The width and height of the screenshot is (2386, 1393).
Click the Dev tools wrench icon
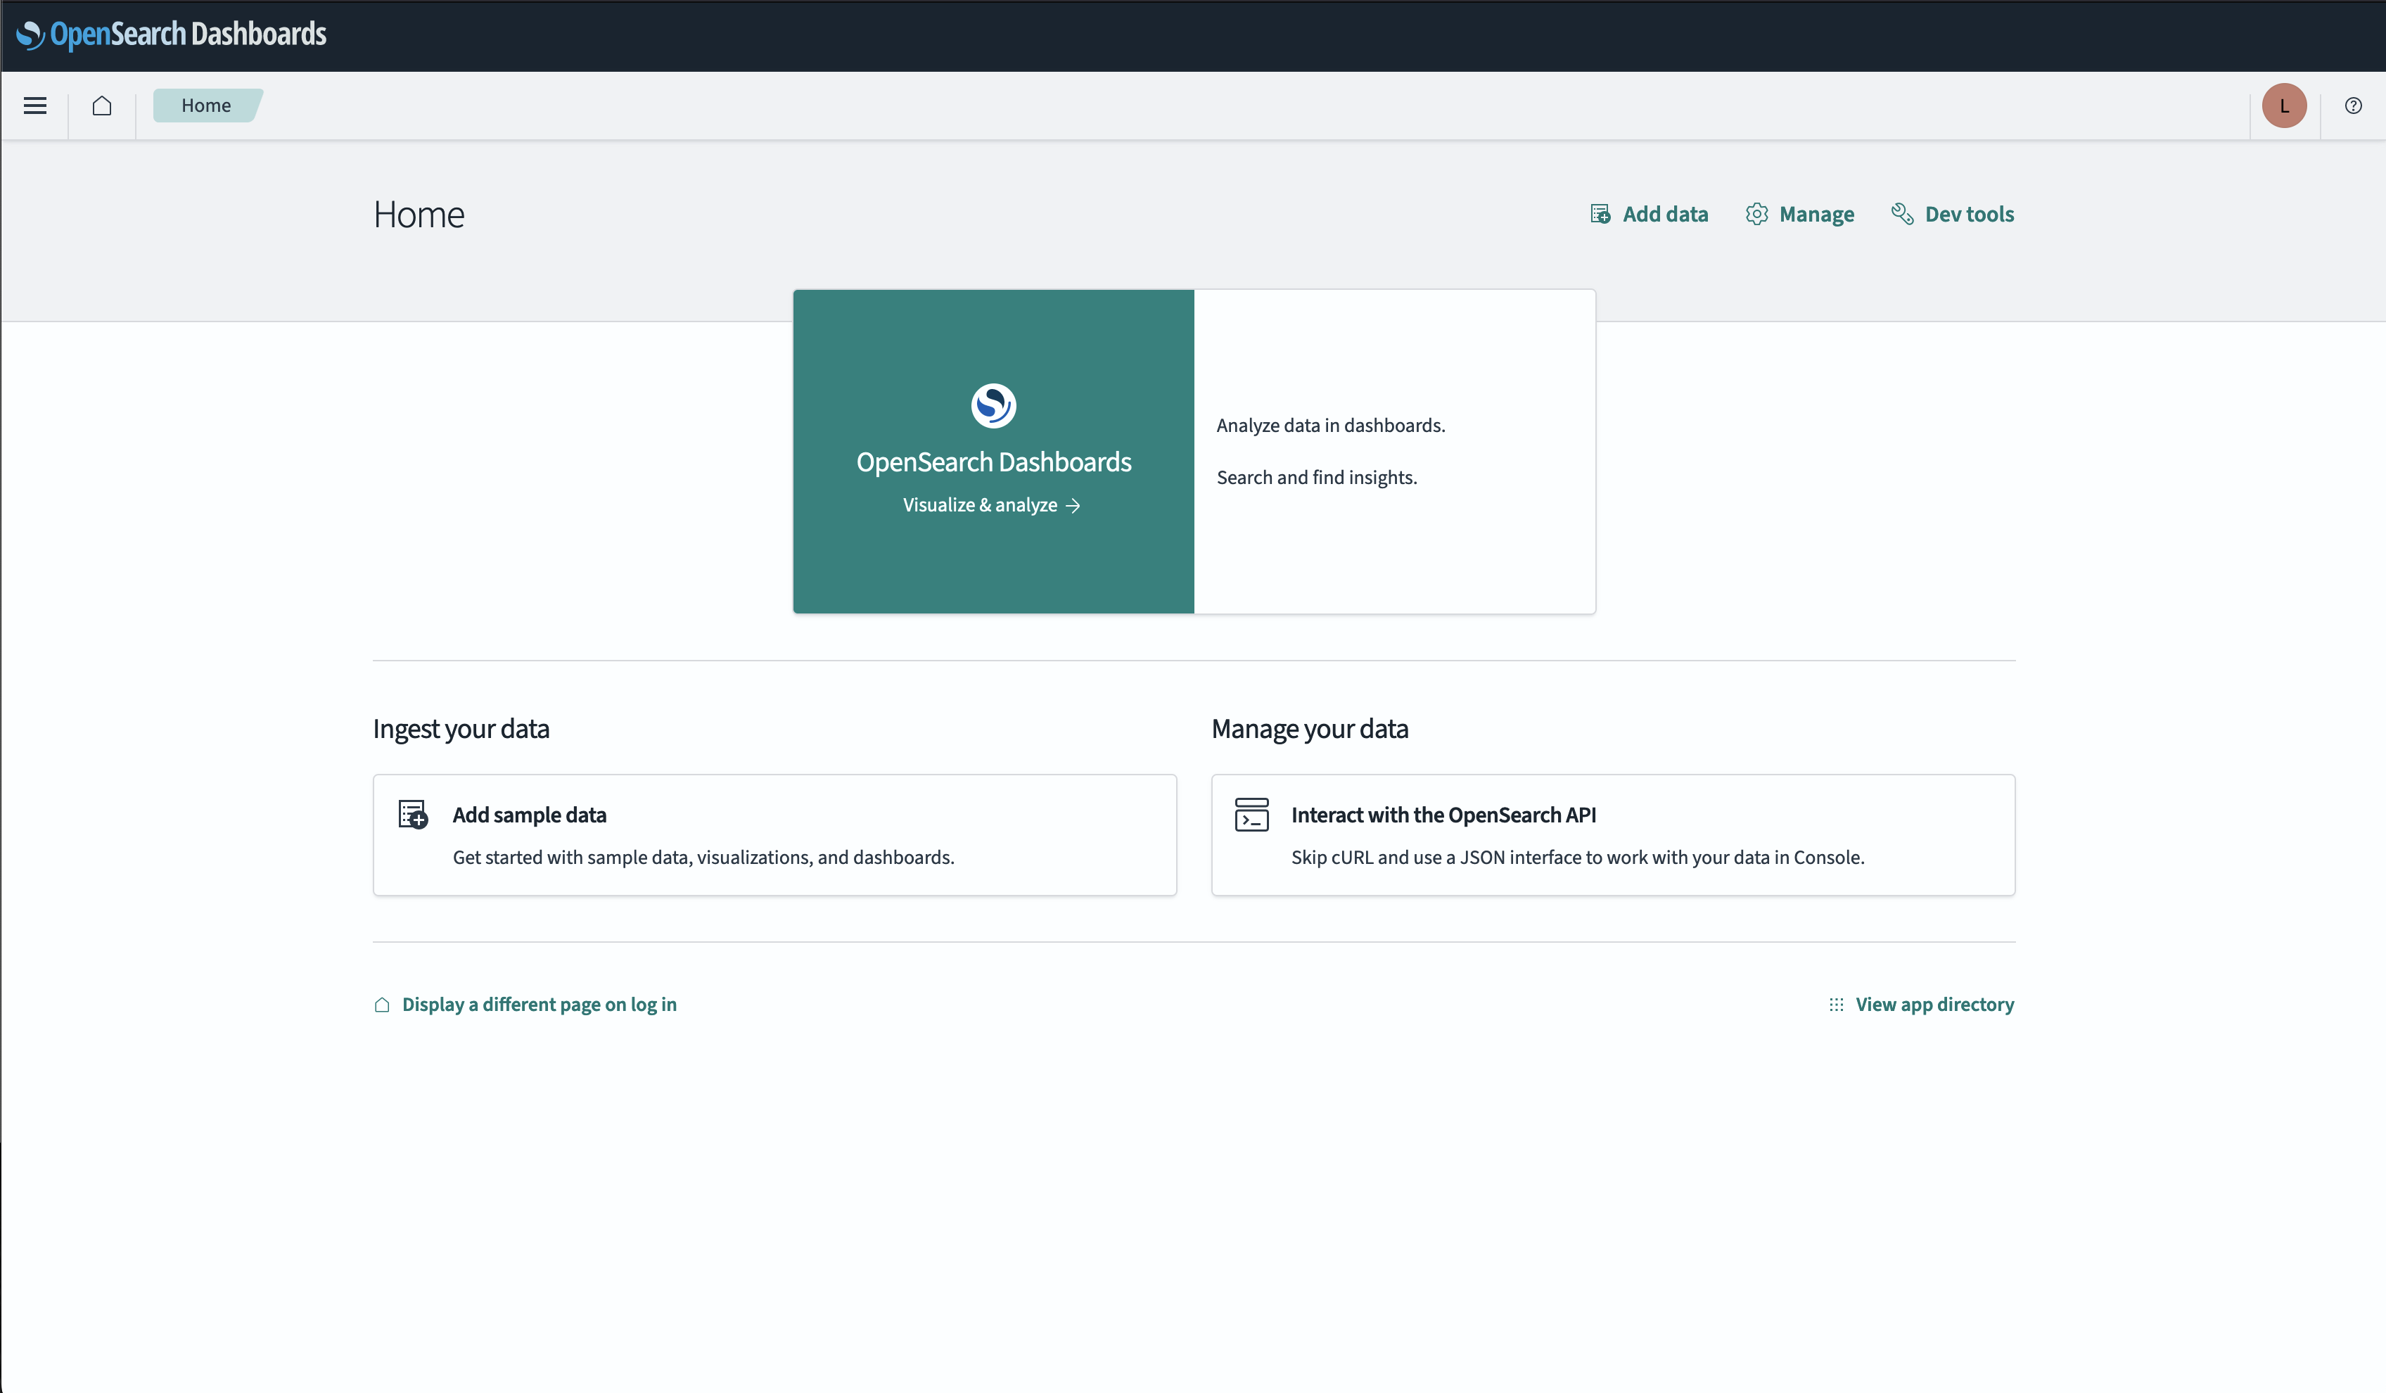tap(1902, 214)
